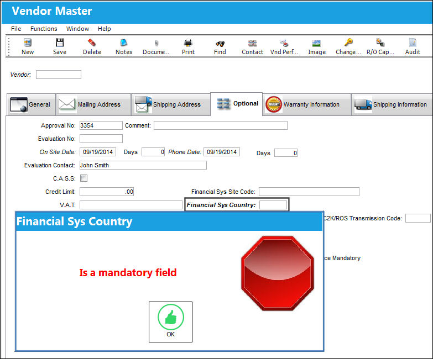Open the Window menu
This screenshot has height=359, width=433.
pos(77,29)
